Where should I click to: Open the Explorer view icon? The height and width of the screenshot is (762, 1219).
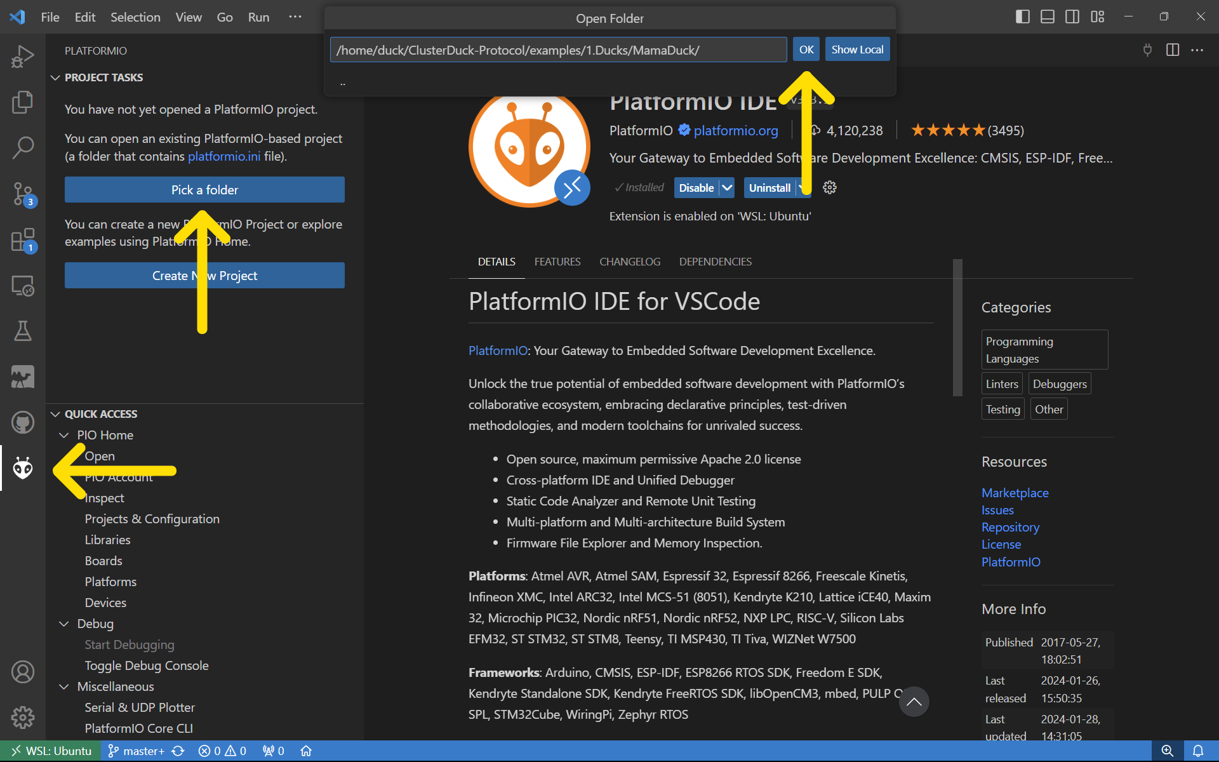[x=23, y=102]
